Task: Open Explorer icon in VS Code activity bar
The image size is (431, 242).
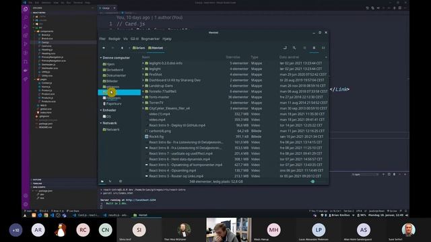Action: tap(26, 9)
